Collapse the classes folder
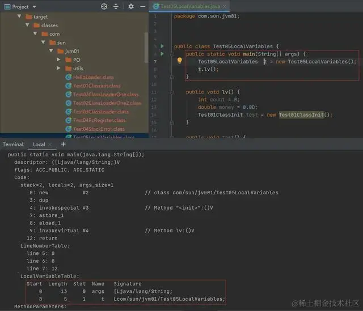Image resolution: width=363 pixels, height=311 pixels. [x=27, y=25]
